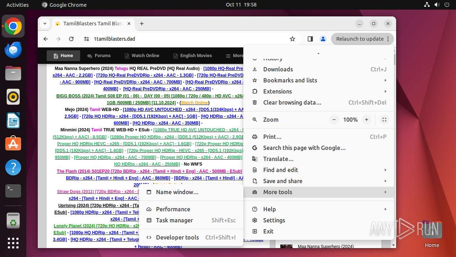Increase zoom with the plus button
Image resolution: width=456 pixels, height=257 pixels.
click(366, 120)
